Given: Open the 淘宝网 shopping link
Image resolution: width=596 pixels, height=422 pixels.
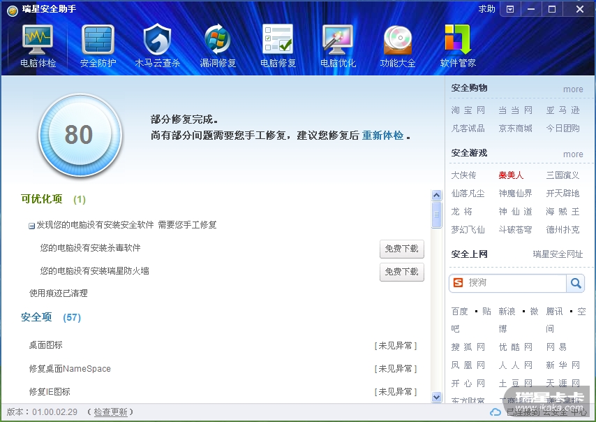Looking at the screenshot, I should click(468, 110).
